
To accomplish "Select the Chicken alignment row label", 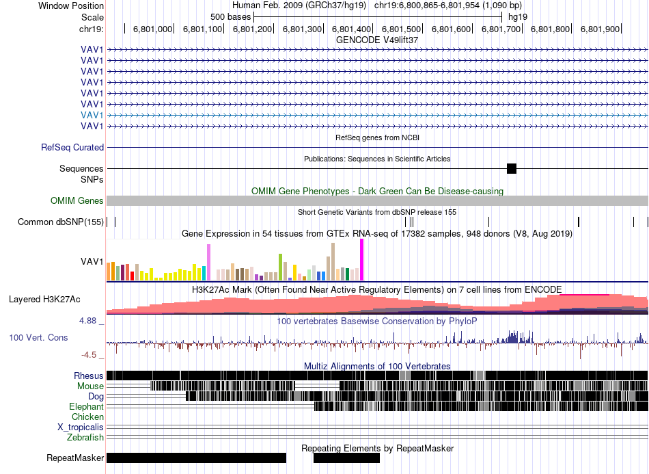I will click(x=87, y=417).
